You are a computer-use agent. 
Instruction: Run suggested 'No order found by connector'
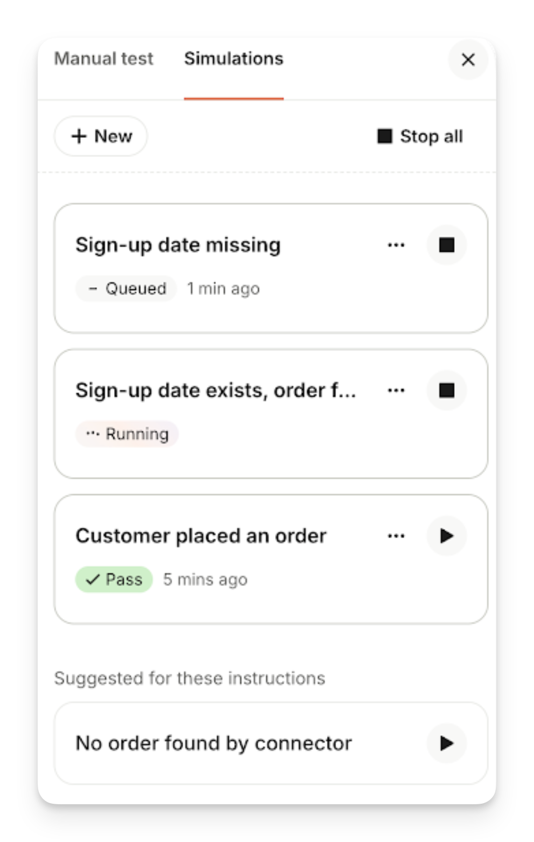446,743
